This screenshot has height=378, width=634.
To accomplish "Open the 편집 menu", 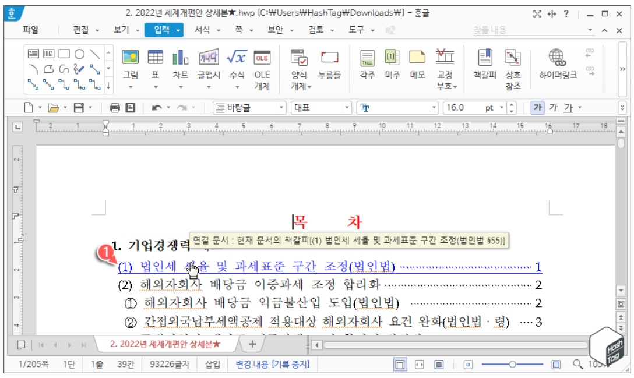I will click(x=81, y=30).
